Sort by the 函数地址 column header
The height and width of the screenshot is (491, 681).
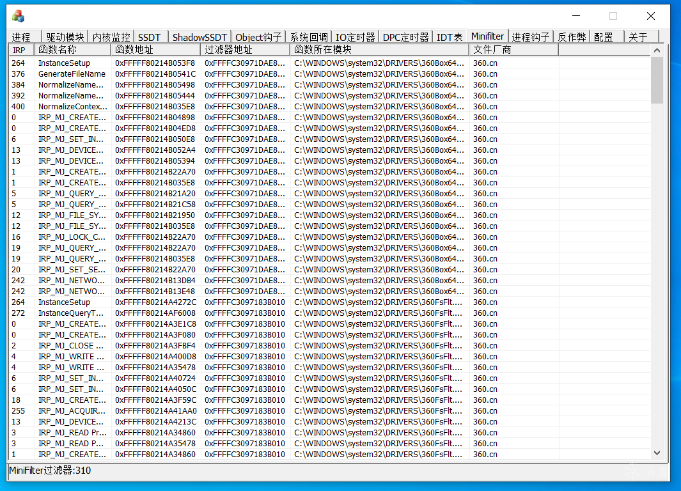coord(156,50)
